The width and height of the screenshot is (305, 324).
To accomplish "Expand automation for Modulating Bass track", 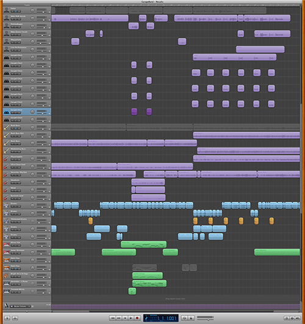I will point(49,153).
